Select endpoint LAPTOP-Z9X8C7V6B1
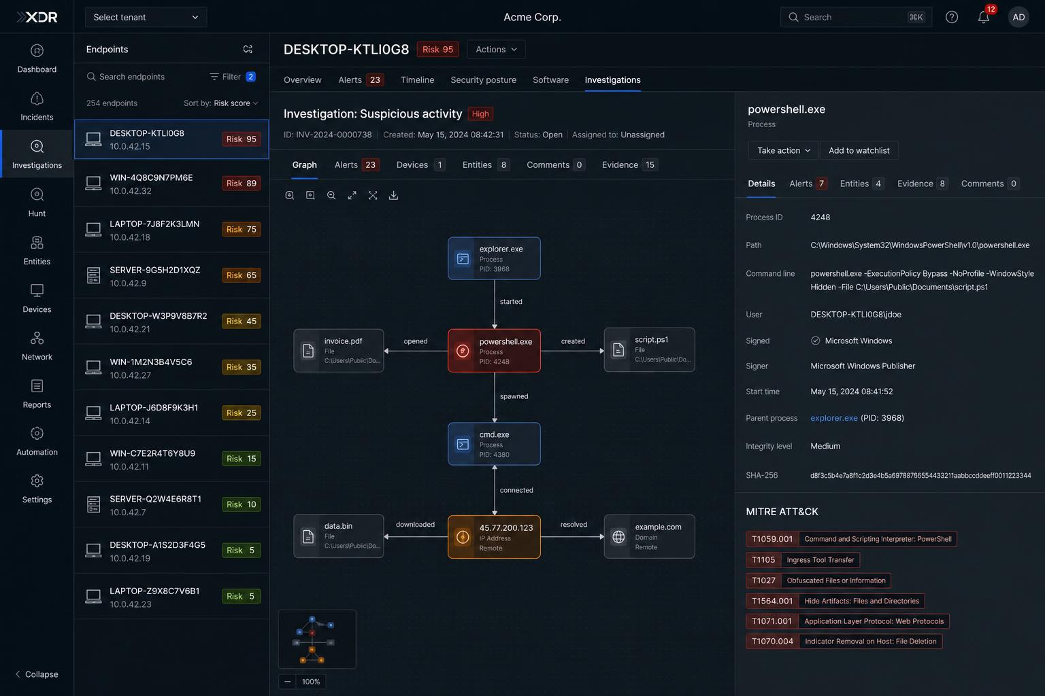 coord(171,596)
